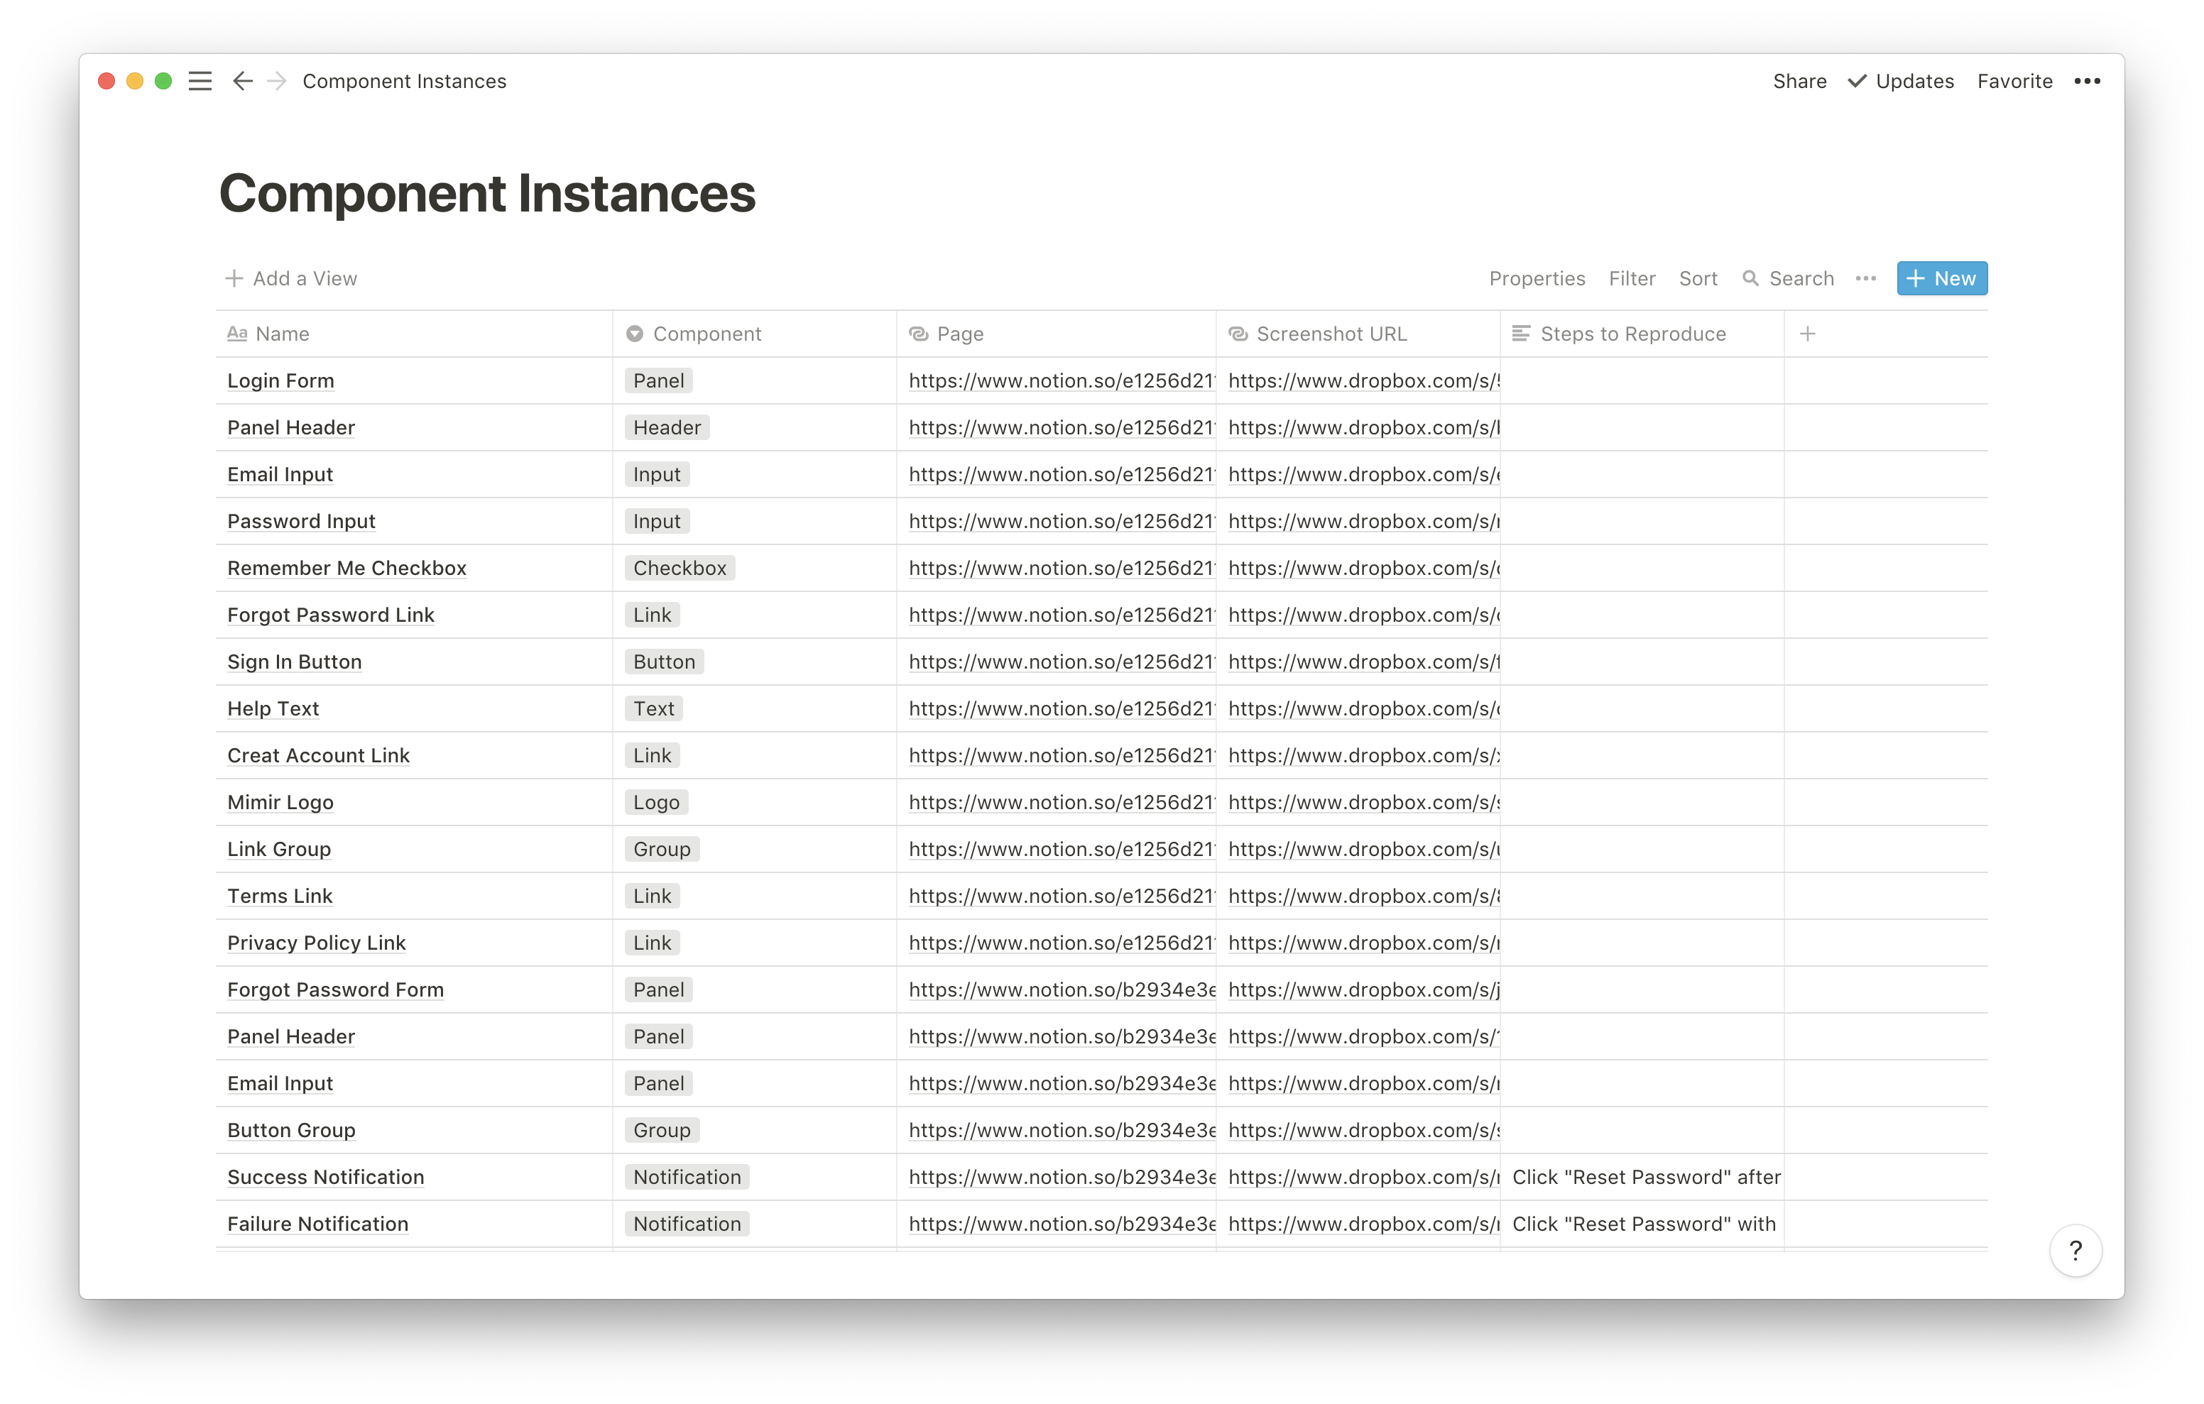The width and height of the screenshot is (2204, 1404).
Task: Open Steps to Reproduce column header
Action: (x=1632, y=334)
